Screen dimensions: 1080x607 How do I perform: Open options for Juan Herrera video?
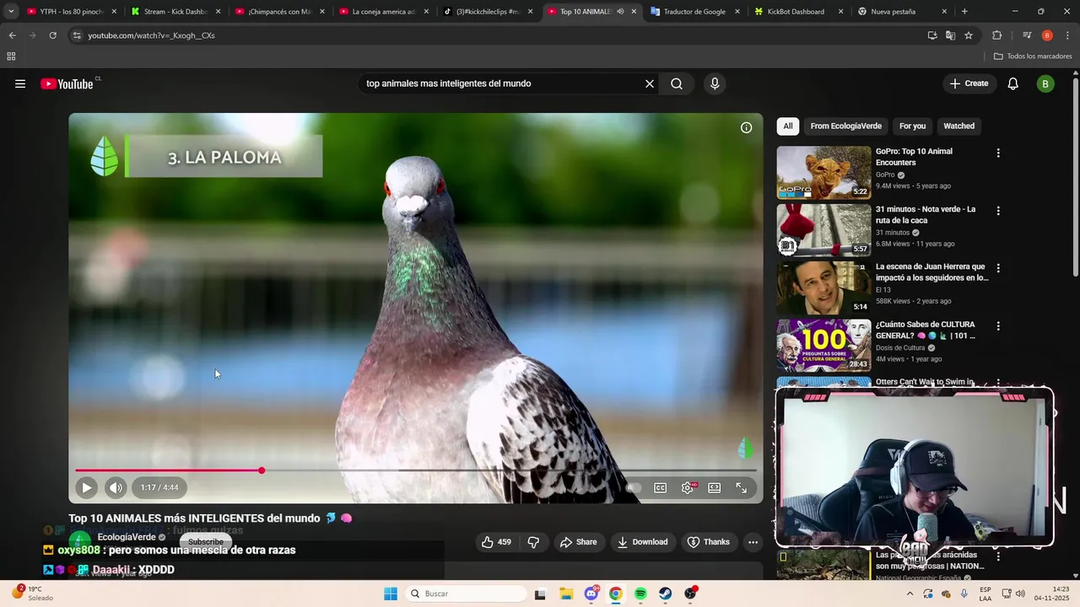click(998, 268)
